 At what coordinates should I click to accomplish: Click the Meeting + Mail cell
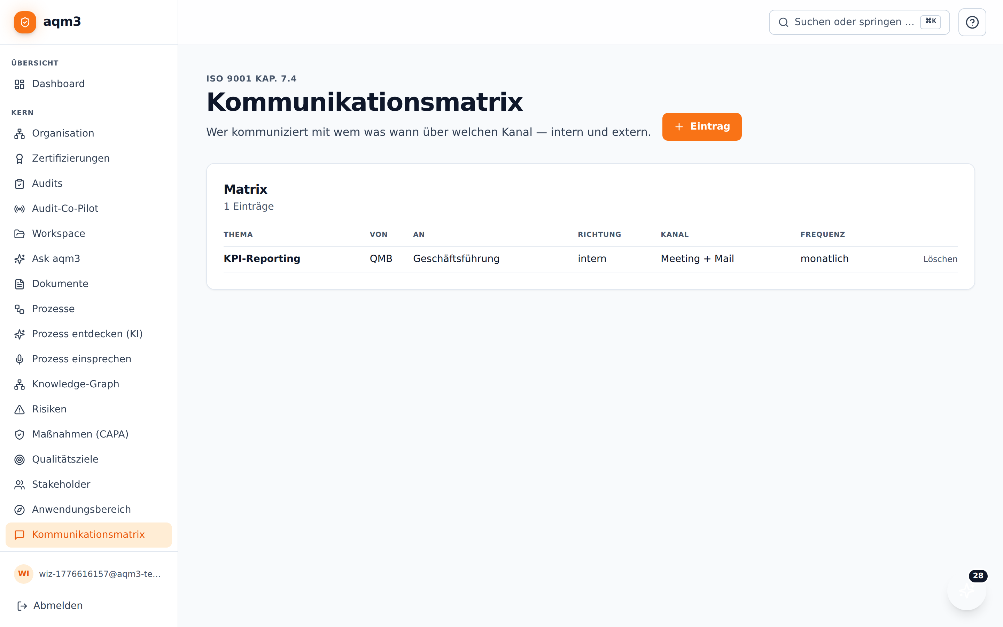(x=697, y=259)
